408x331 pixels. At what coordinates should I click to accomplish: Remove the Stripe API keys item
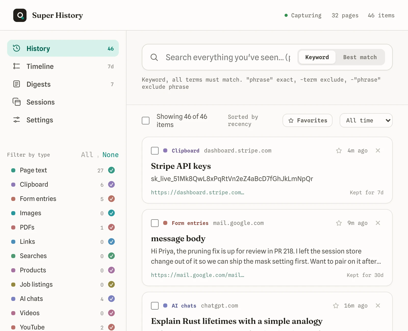click(x=378, y=150)
